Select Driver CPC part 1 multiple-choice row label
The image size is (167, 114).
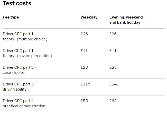click(x=25, y=37)
